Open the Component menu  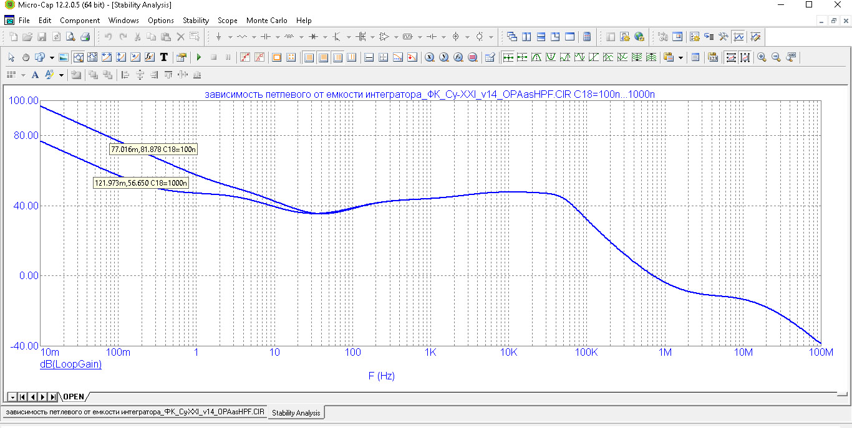[x=80, y=21]
